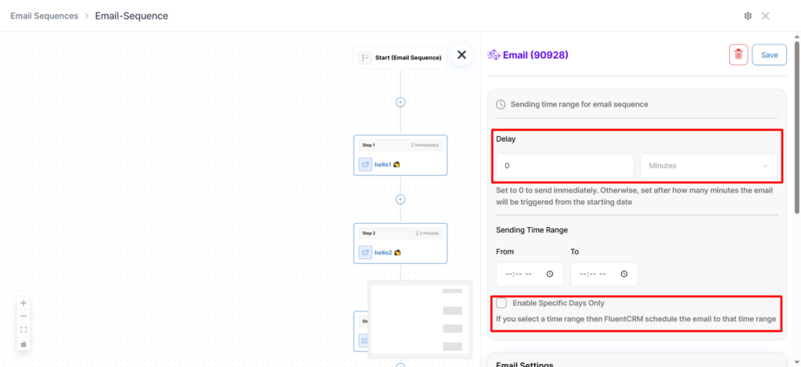Viewport: 801px width, 367px height.
Task: Click plus circle below Start node
Action: tap(400, 102)
